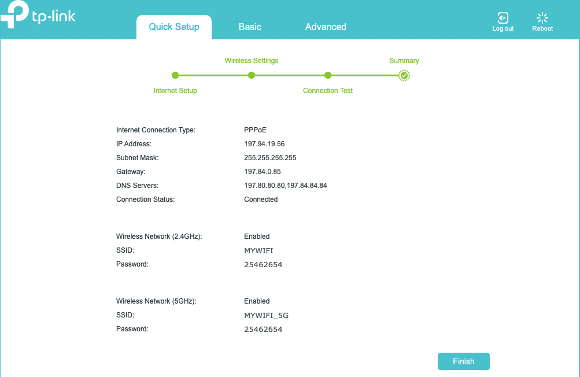
Task: Switch to the Basic tab
Action: 250,27
